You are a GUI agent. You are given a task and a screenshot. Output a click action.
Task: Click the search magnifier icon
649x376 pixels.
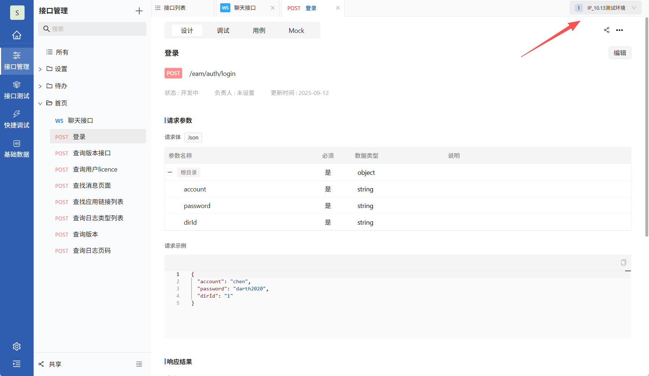(46, 29)
